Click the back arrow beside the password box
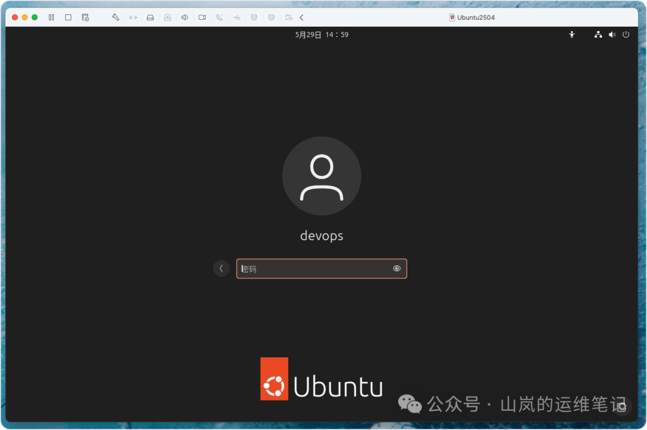The height and width of the screenshot is (430, 647). click(x=221, y=268)
